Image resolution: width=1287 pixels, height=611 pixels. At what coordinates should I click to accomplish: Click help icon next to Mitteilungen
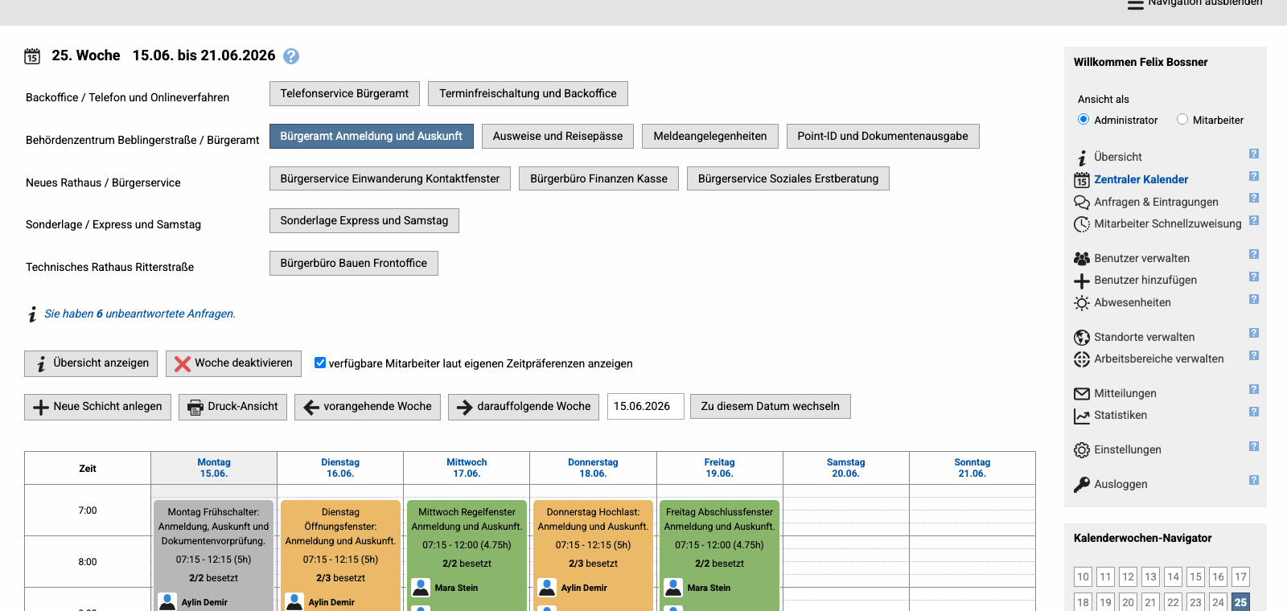point(1254,389)
